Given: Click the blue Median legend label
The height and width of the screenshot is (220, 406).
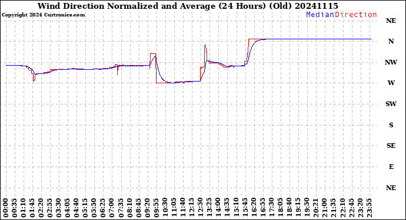Looking at the screenshot, I should [320, 15].
